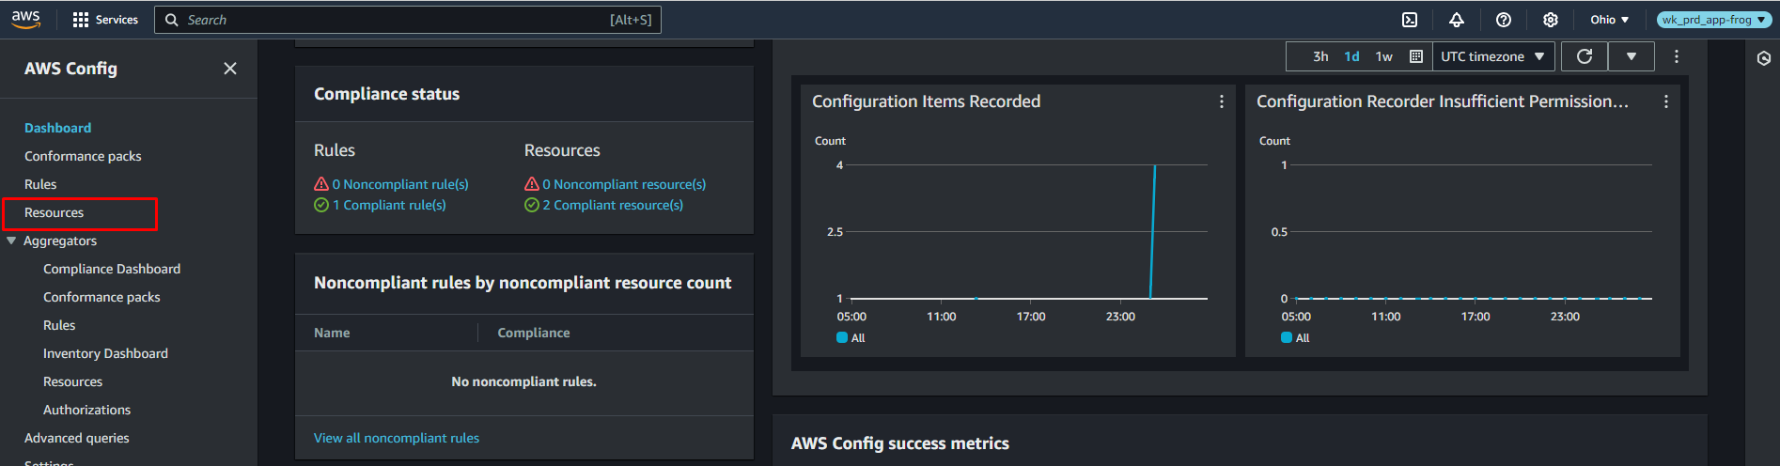The image size is (1780, 466).
Task: Open Conformance packs in the sidebar
Action: [83, 156]
